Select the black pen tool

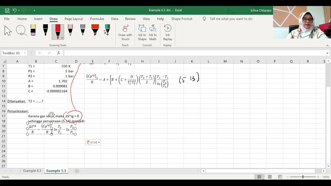(46, 30)
